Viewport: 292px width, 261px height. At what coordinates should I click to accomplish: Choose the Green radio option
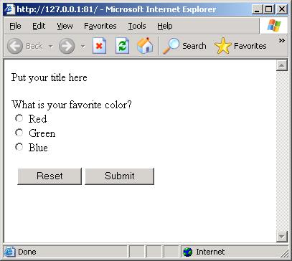19,133
